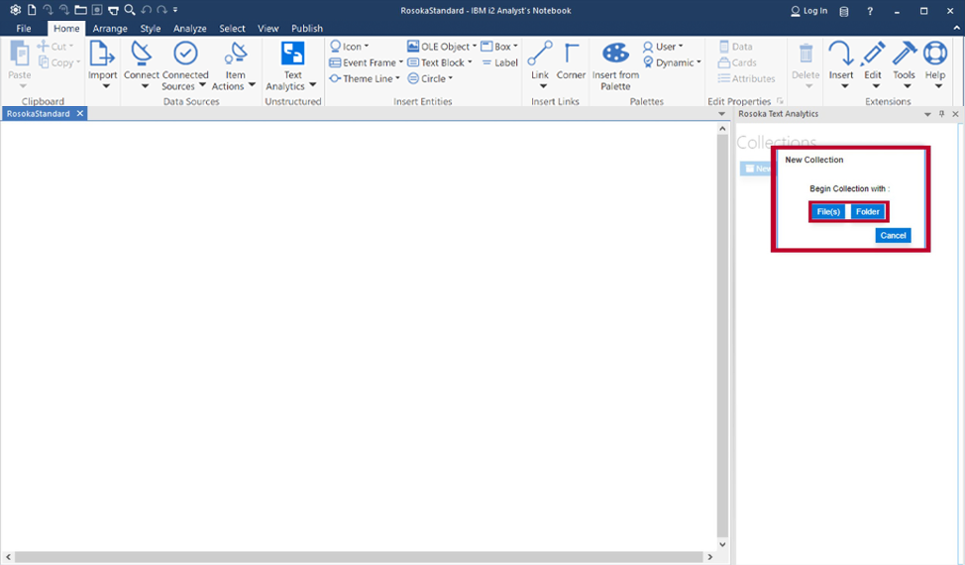Click the Import icon
Screen dimensions: 965x565
coord(102,54)
